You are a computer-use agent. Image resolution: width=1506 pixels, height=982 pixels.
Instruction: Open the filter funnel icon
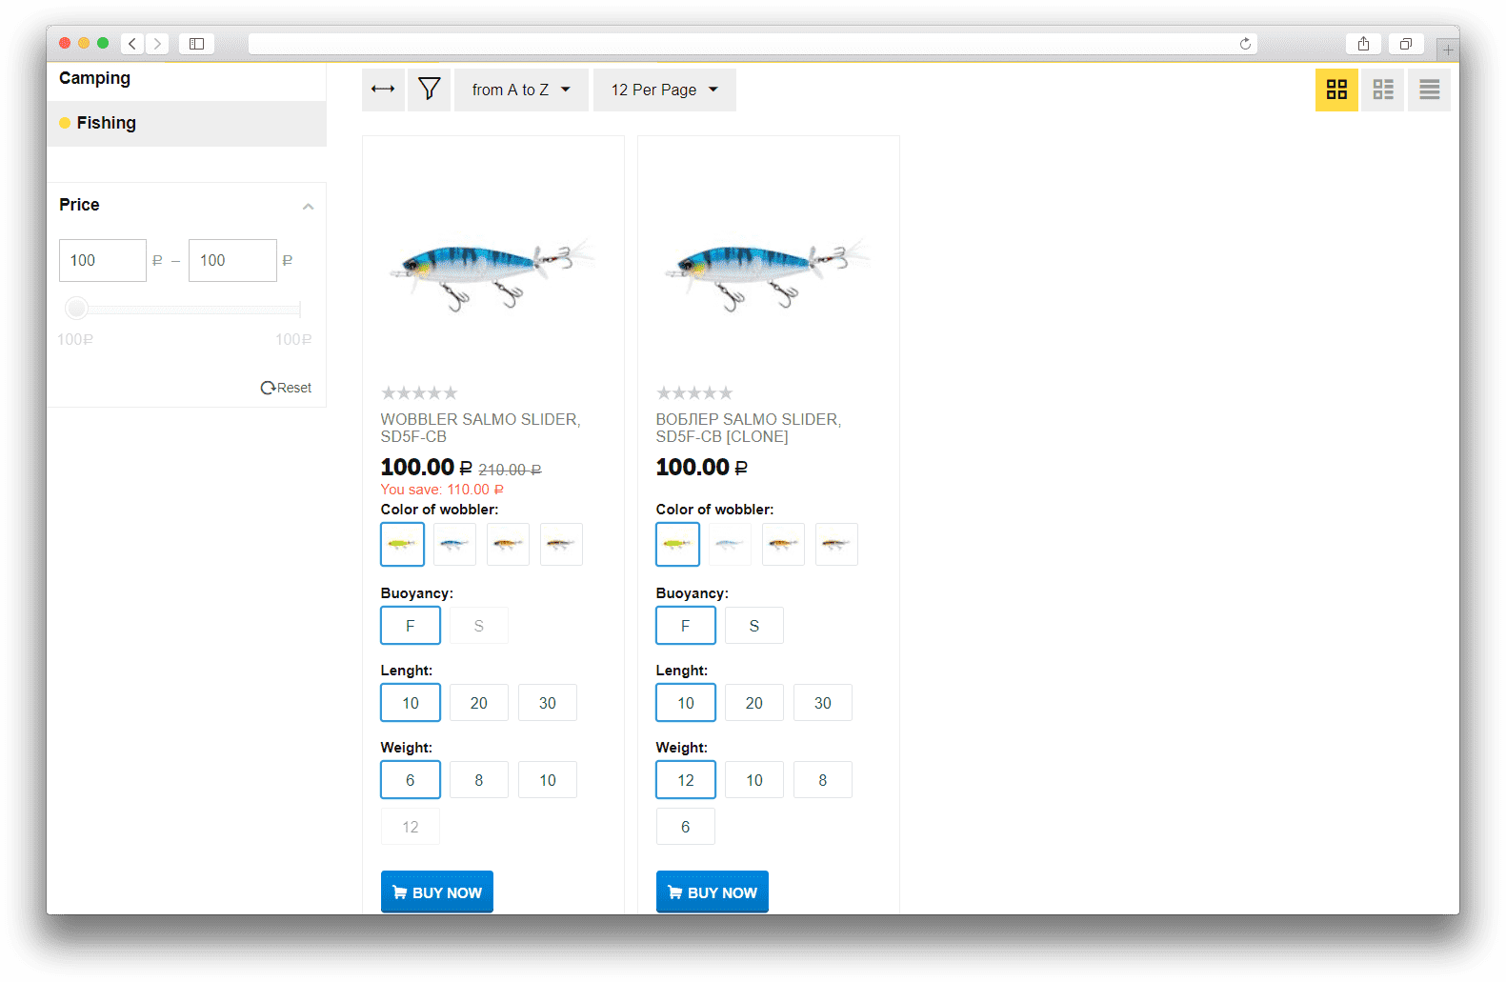(430, 90)
